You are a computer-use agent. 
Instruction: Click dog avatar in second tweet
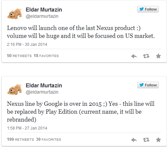click(15, 89)
